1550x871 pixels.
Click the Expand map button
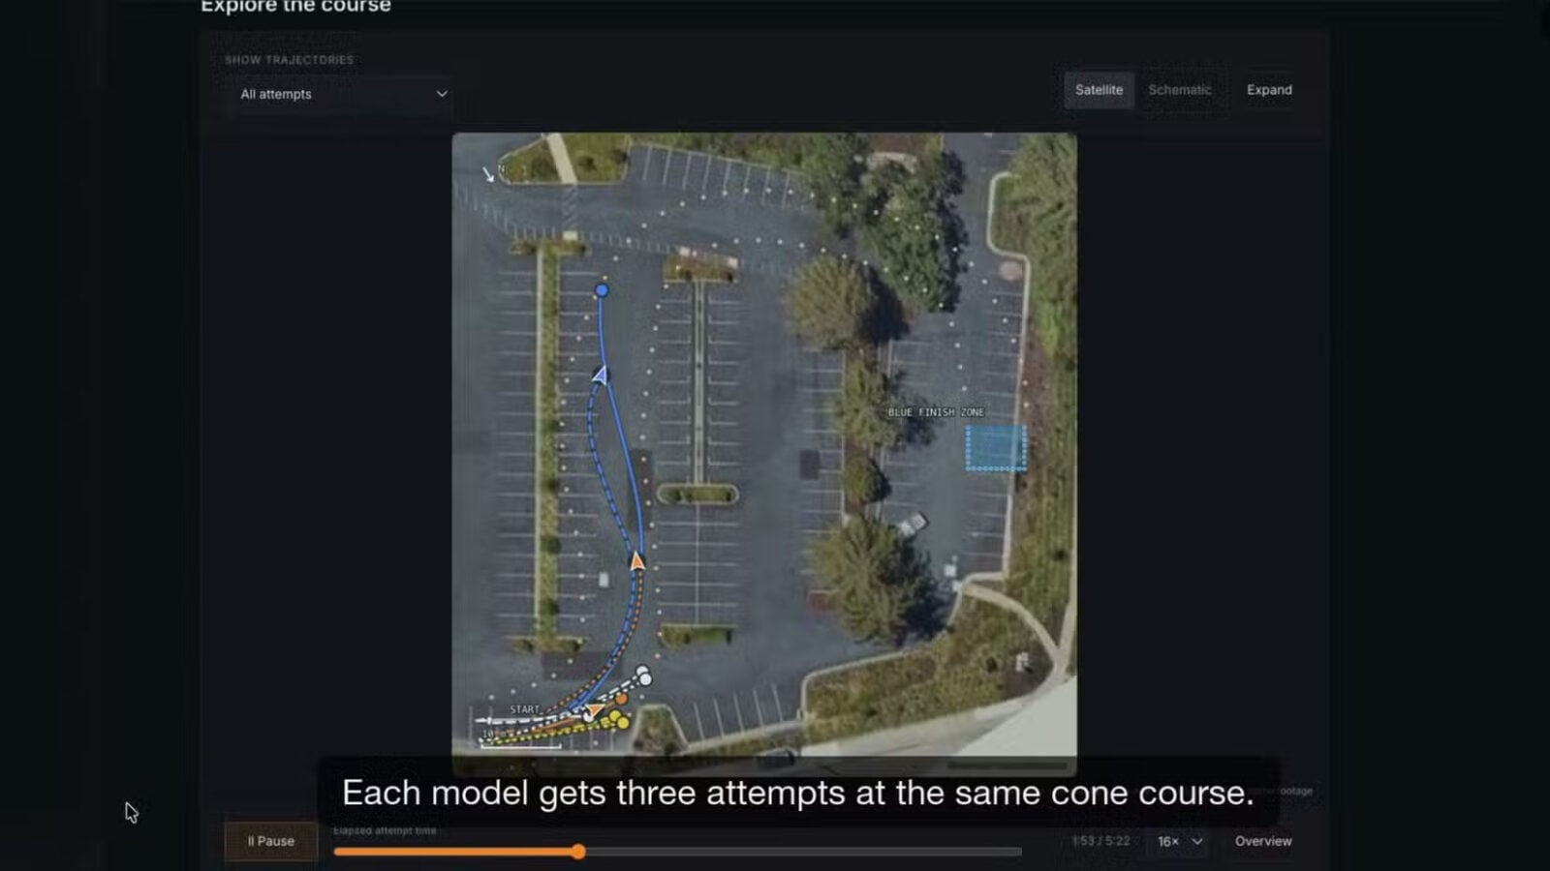[x=1269, y=90]
